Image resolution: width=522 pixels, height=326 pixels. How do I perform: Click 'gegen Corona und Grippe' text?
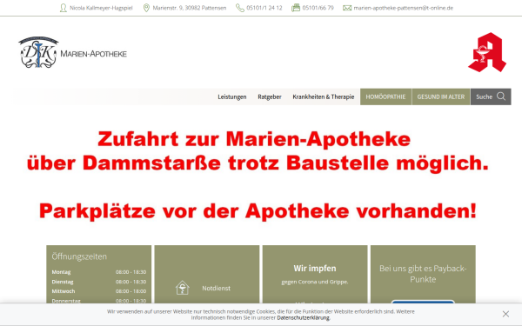pyautogui.click(x=315, y=282)
